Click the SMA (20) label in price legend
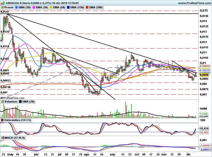This screenshot has width=212, height=157. (24, 7)
